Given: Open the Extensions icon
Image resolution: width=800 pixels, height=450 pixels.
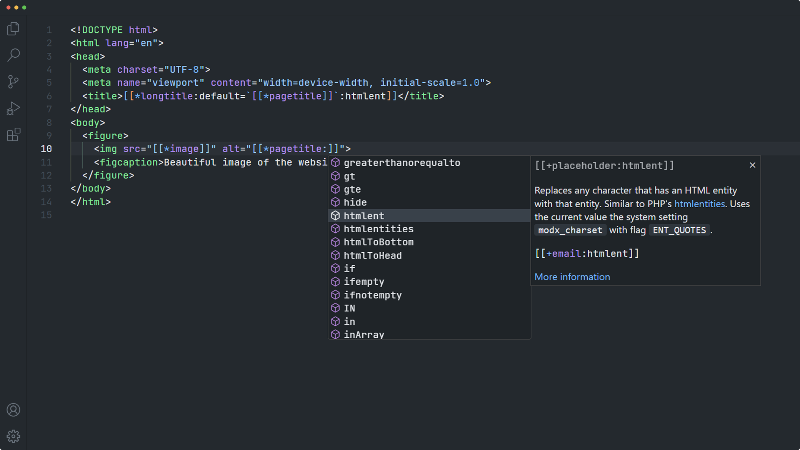Looking at the screenshot, I should click(x=13, y=135).
